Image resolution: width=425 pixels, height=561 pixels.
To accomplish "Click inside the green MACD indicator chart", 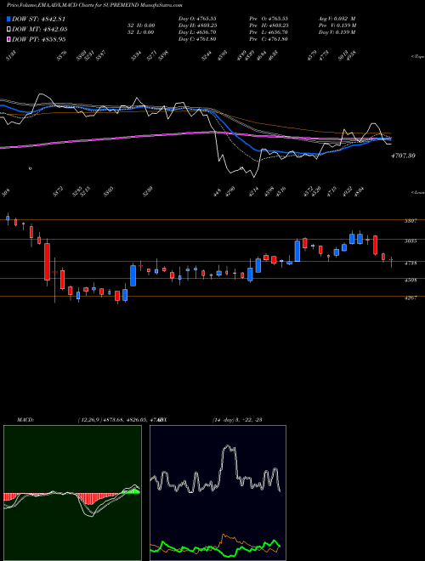I will point(72,493).
